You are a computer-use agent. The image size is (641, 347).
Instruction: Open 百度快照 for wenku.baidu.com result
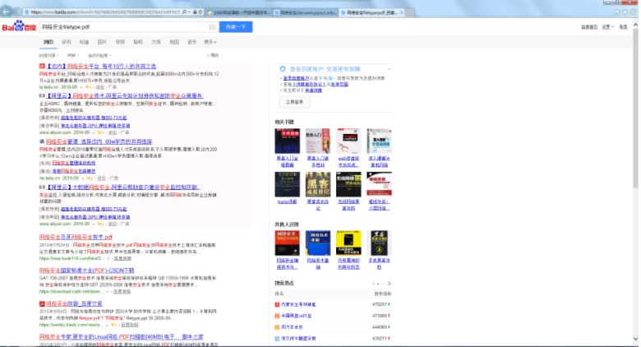[130, 325]
